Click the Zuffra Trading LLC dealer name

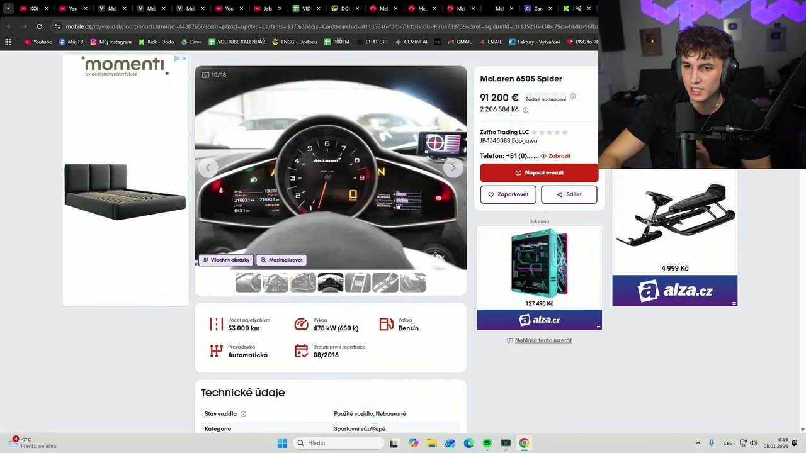[504, 132]
